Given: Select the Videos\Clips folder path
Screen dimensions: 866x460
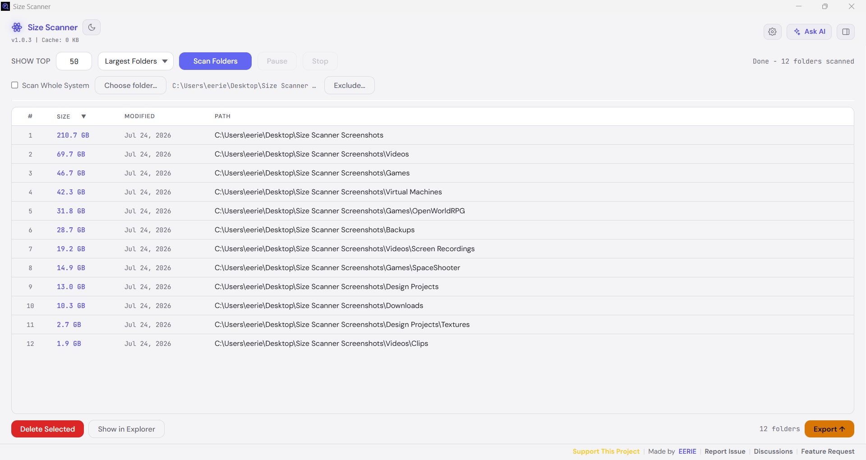Looking at the screenshot, I should tap(321, 344).
